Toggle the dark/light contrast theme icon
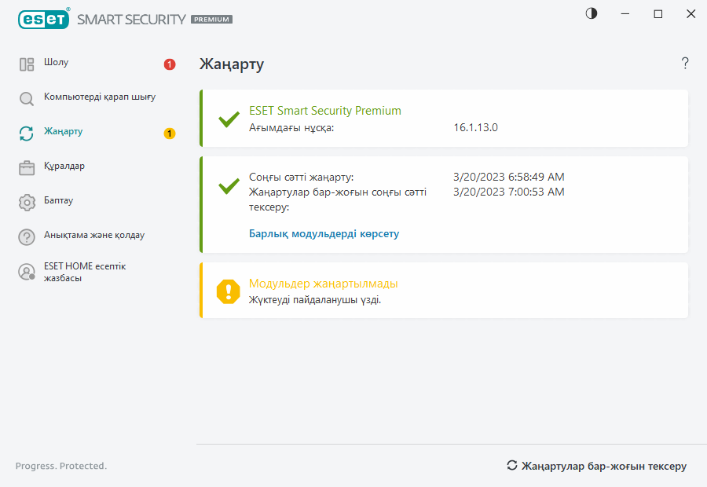Viewport: 707px width, 487px height. [x=592, y=13]
